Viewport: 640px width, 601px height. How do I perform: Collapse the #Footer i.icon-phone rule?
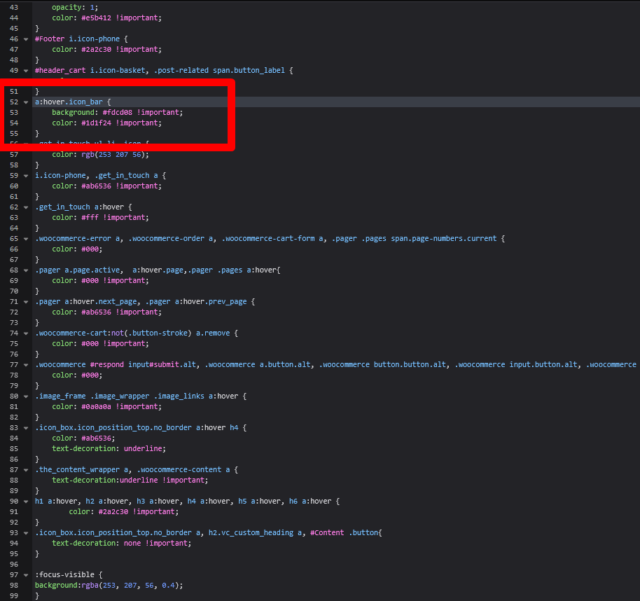pyautogui.click(x=26, y=39)
